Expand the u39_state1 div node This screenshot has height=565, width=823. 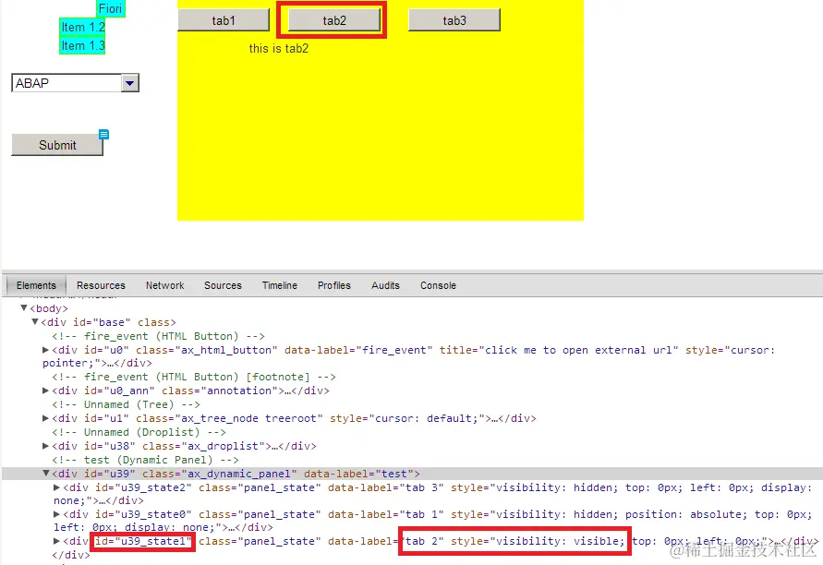[56, 541]
